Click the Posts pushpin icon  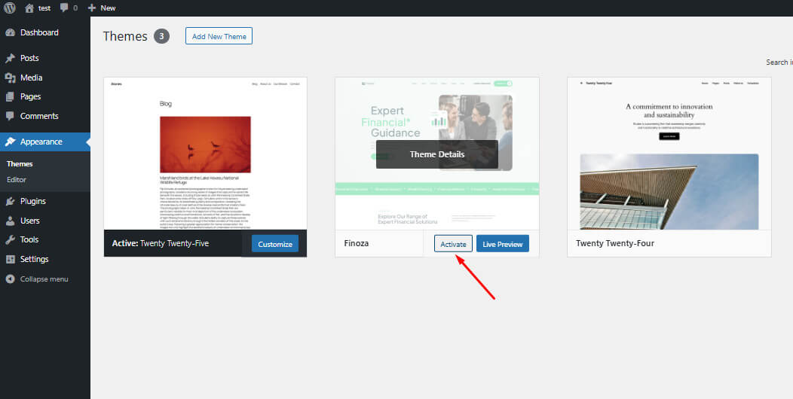pos(10,58)
